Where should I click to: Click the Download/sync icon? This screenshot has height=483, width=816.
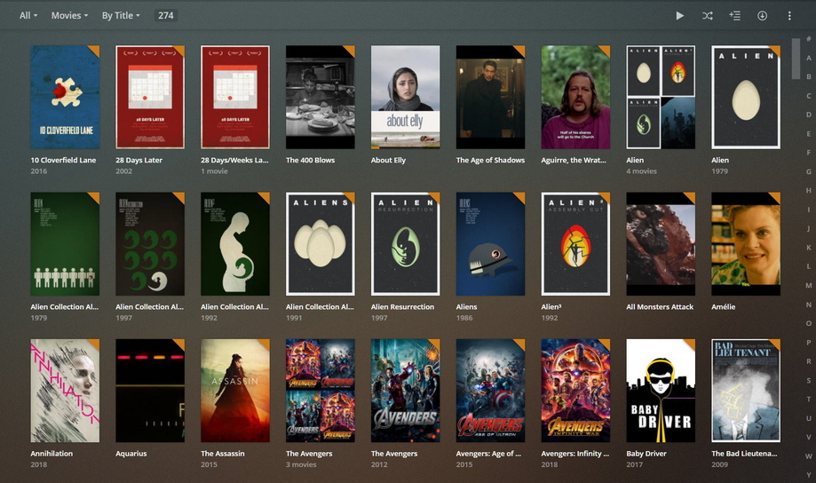pyautogui.click(x=762, y=16)
